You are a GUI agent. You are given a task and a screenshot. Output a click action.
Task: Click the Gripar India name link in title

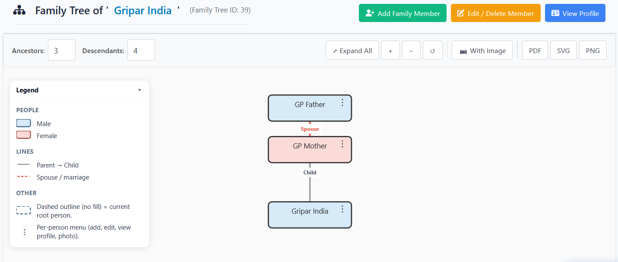[x=143, y=10]
